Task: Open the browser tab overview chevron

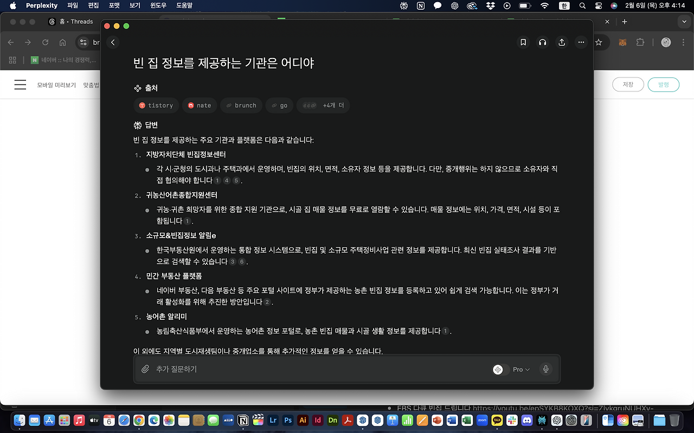Action: (x=684, y=22)
